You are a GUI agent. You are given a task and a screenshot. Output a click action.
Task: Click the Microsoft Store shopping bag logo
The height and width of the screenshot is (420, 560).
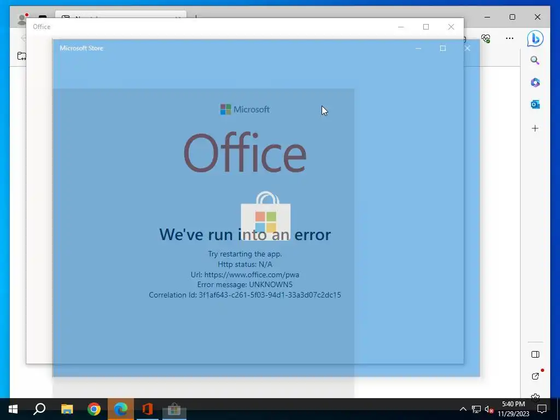click(x=266, y=215)
